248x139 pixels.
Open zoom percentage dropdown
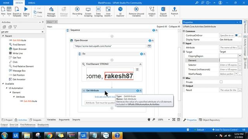[x=169, y=120]
